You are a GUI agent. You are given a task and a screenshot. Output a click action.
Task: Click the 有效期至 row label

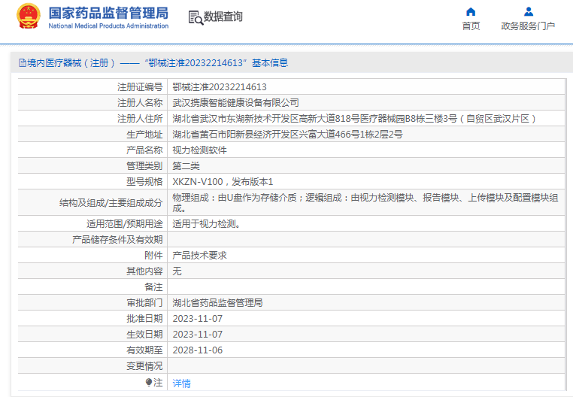144,350
